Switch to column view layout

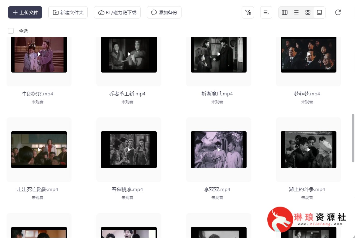285,12
